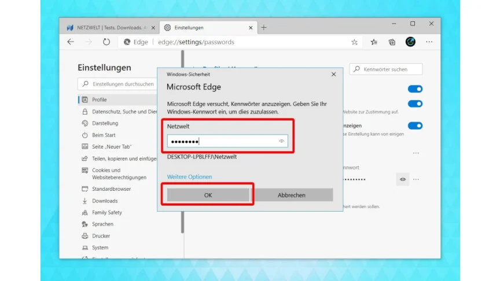This screenshot has width=500, height=281.
Task: Open Edge settings and more menu
Action: [429, 42]
